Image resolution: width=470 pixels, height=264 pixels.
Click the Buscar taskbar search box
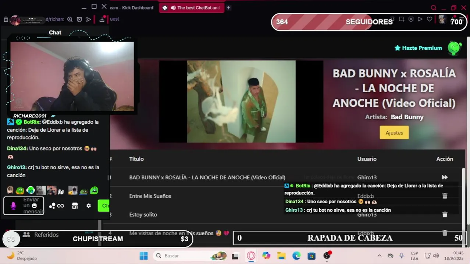point(191,256)
